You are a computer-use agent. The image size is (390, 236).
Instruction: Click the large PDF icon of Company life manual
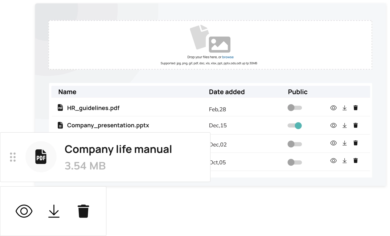point(41,157)
